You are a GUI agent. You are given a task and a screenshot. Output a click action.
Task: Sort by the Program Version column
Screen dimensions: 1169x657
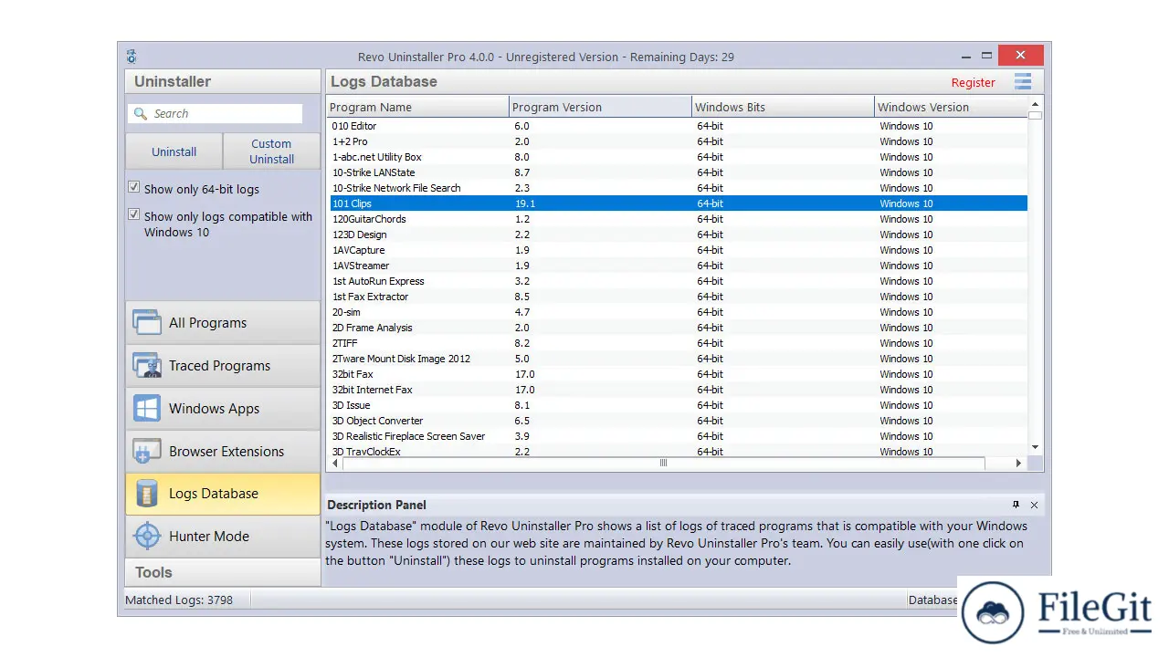click(x=601, y=107)
